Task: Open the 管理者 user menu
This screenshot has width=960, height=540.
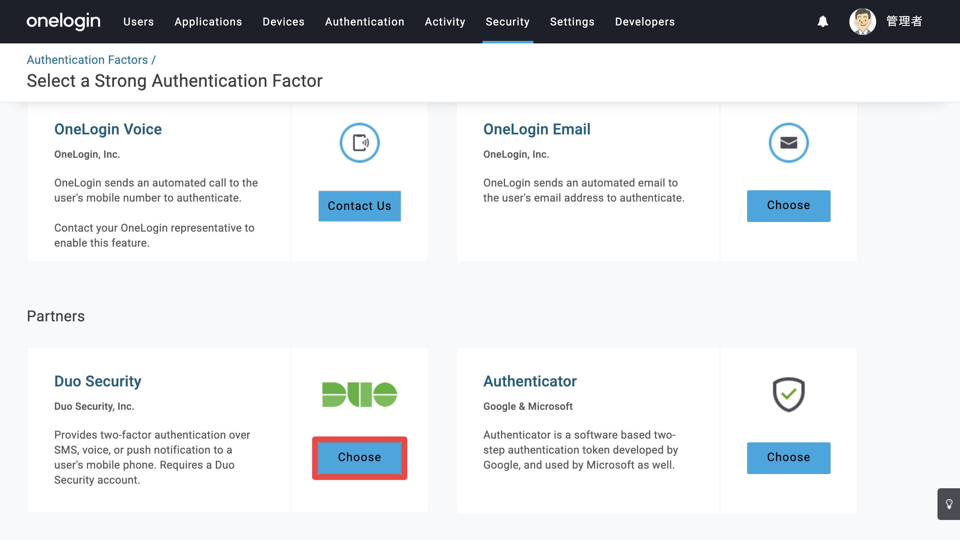Action: coord(904,21)
